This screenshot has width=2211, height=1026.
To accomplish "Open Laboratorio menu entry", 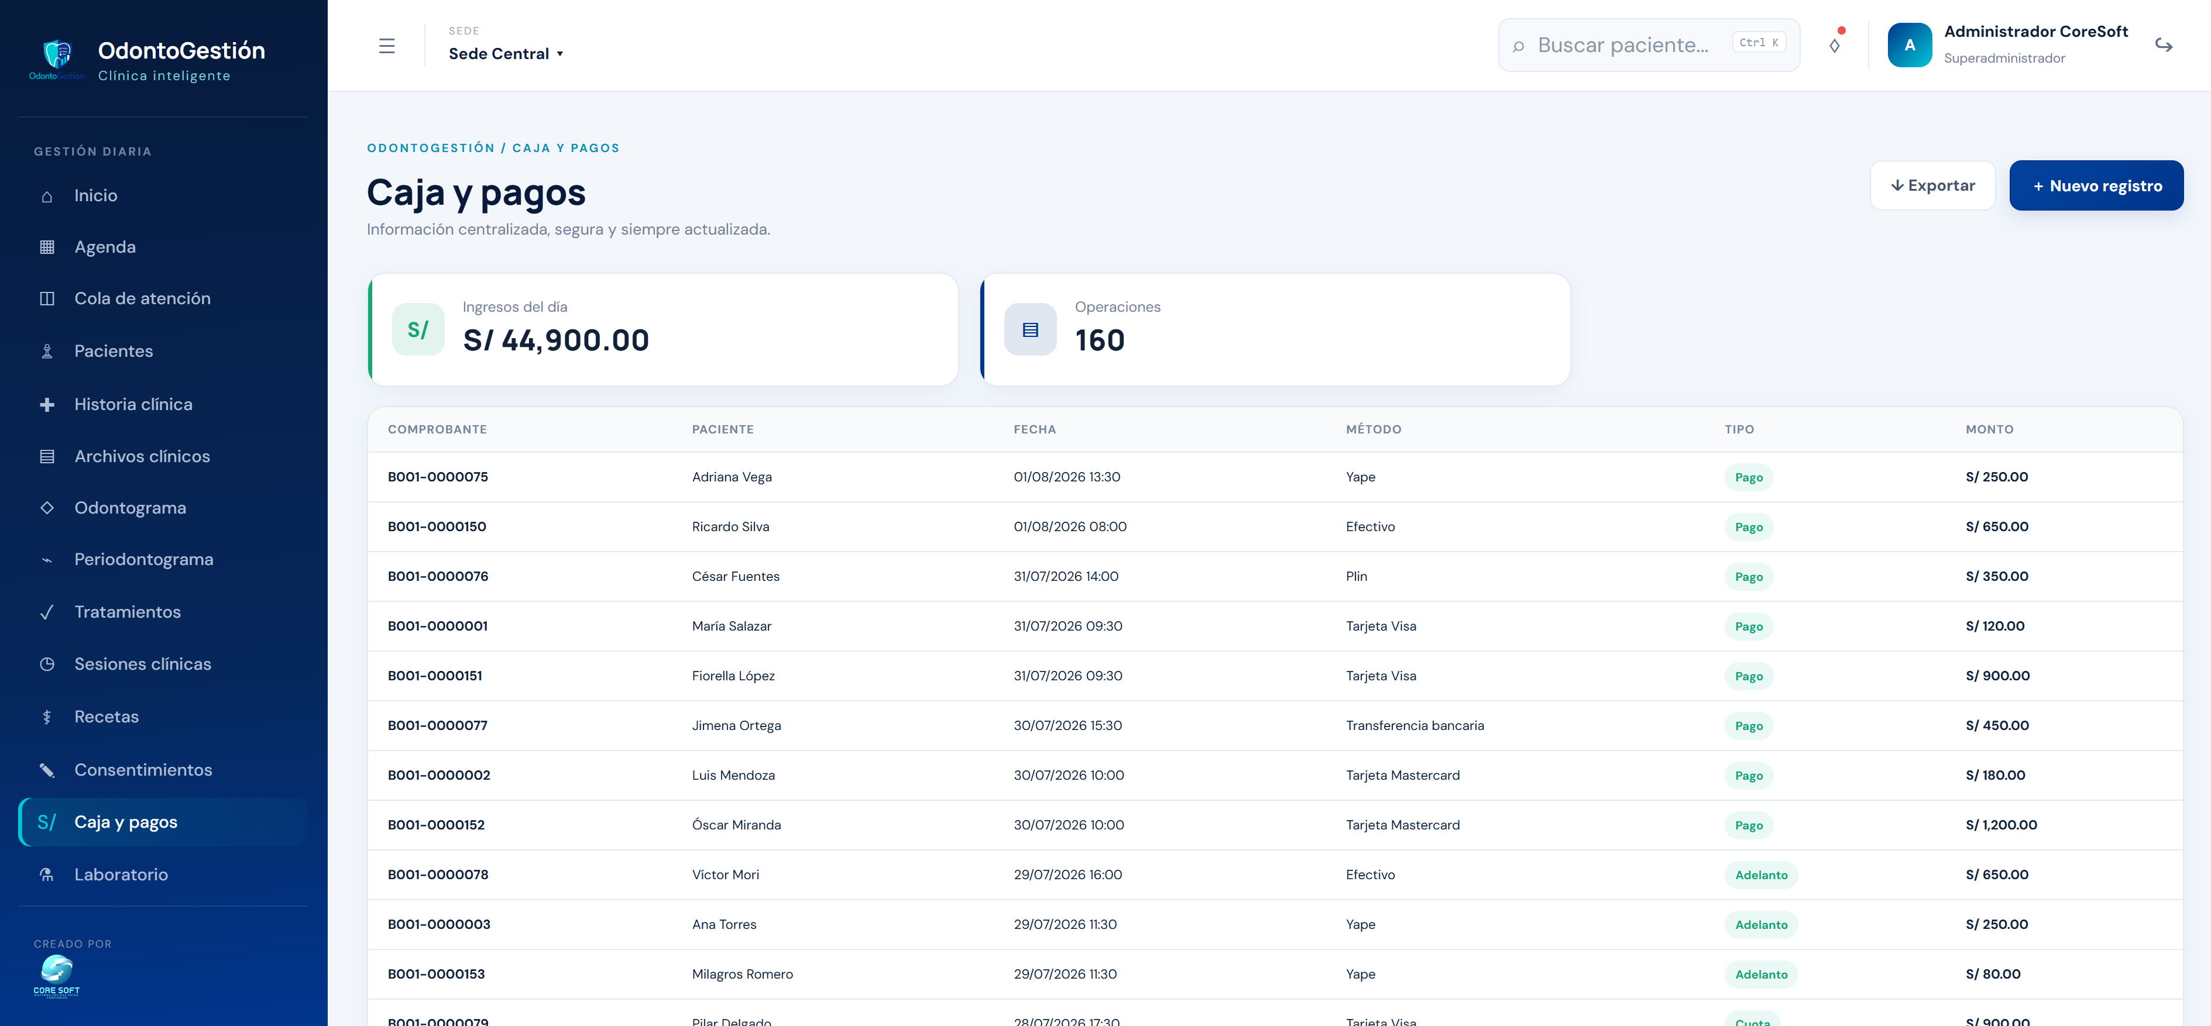I will coord(163,874).
